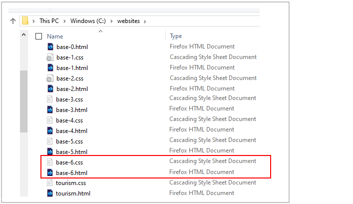Jump to Windows (C:) in the address bar
Viewport: 353px width, 204px height.
coord(88,21)
